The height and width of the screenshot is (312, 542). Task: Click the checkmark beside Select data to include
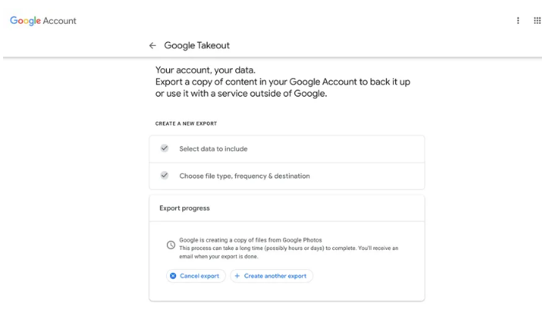click(164, 149)
